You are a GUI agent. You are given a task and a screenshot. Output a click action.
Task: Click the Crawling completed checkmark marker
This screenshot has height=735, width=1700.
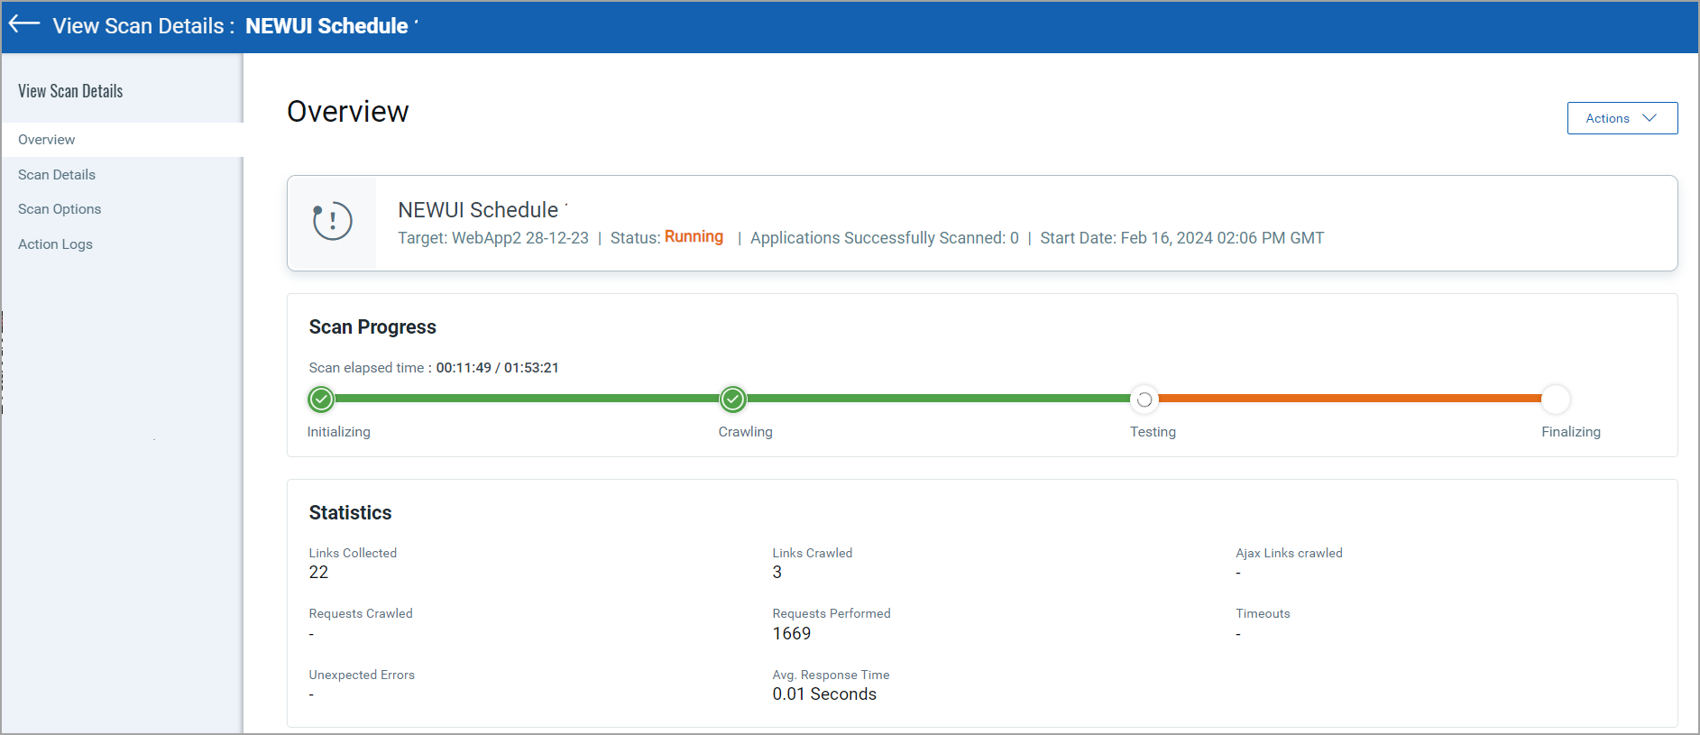733,399
